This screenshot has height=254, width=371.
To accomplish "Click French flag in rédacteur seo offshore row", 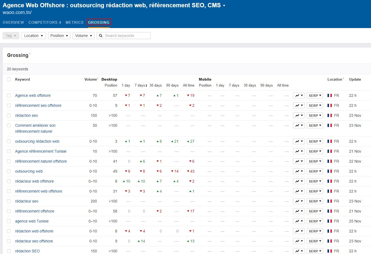I will click(330, 241).
